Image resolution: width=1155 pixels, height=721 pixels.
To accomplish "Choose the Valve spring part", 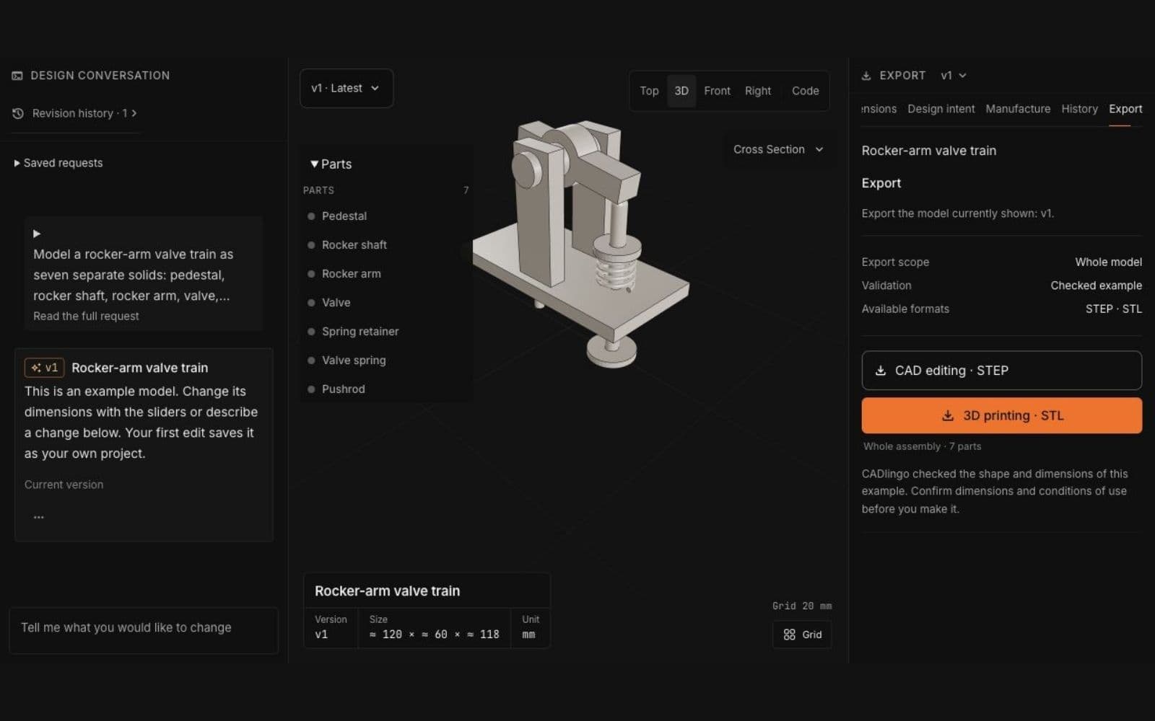I will (x=386, y=360).
